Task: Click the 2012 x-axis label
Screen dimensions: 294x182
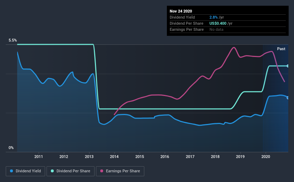Action: click(64, 157)
